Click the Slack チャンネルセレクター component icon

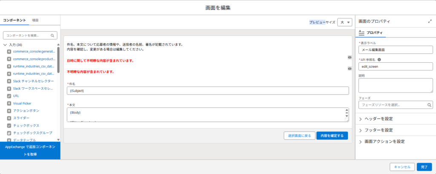[9, 81]
